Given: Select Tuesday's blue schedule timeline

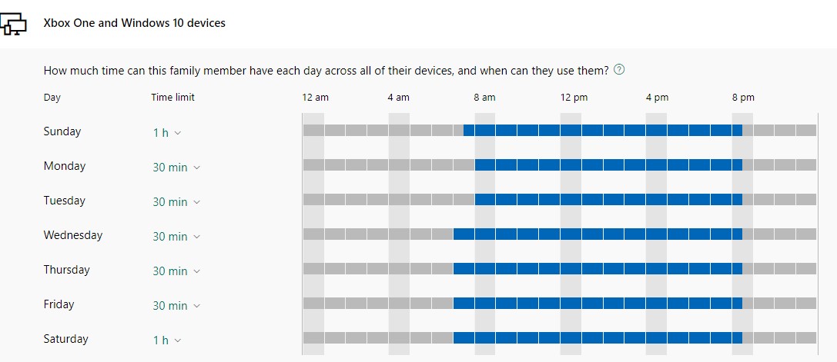Looking at the screenshot, I should (608, 200).
